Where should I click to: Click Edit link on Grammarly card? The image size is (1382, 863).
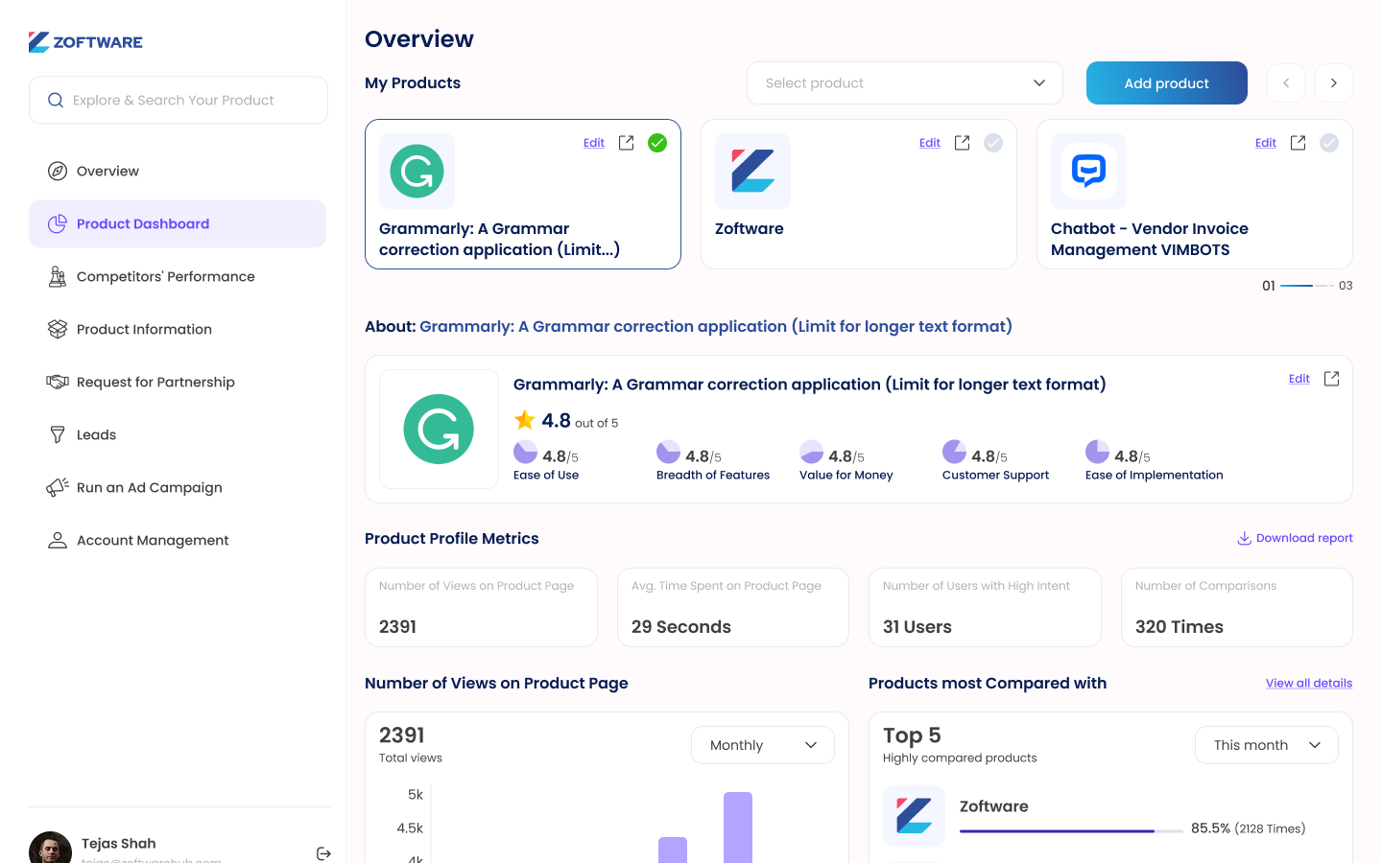coord(594,143)
